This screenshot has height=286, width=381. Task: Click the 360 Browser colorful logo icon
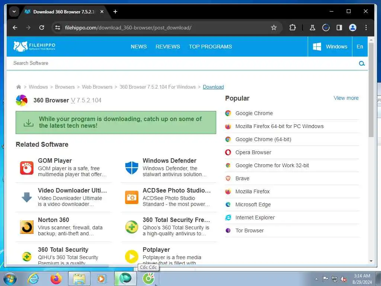(22, 101)
